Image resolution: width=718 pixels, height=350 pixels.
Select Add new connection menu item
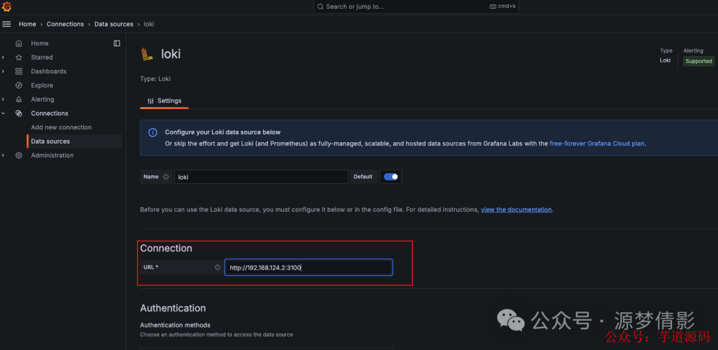tap(61, 128)
